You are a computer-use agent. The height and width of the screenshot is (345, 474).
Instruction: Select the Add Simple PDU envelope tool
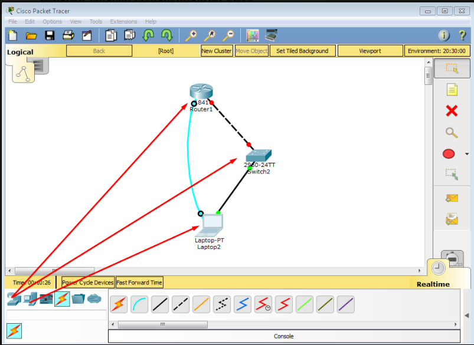pyautogui.click(x=451, y=198)
